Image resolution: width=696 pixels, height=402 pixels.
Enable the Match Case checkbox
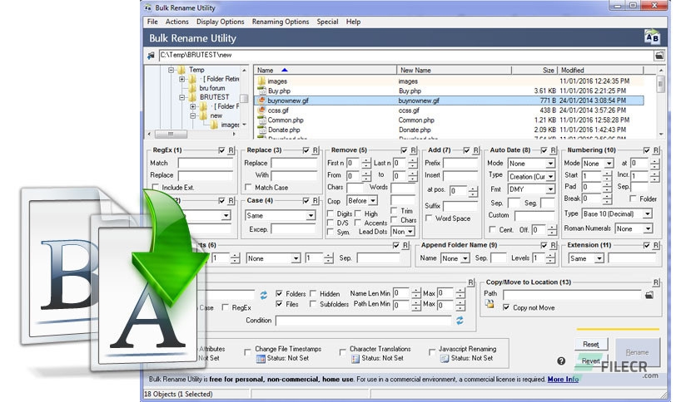(248, 187)
